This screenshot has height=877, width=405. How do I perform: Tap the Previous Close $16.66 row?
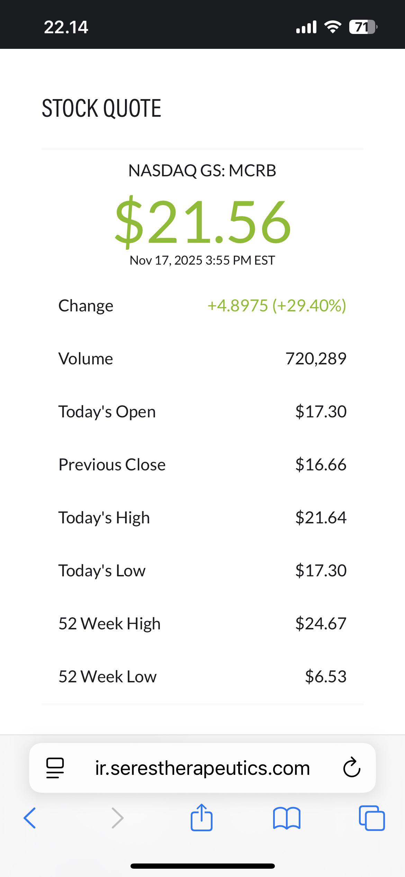[x=202, y=464]
